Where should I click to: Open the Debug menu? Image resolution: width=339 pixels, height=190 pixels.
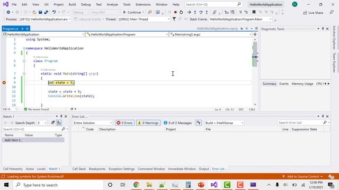86,4
